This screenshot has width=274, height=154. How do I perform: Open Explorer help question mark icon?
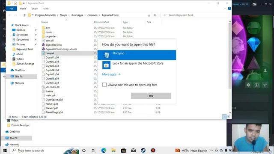click(x=229, y=9)
